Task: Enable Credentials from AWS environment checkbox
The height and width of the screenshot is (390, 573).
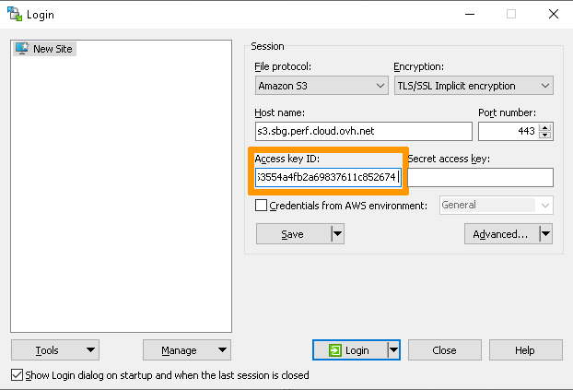Action: point(261,206)
